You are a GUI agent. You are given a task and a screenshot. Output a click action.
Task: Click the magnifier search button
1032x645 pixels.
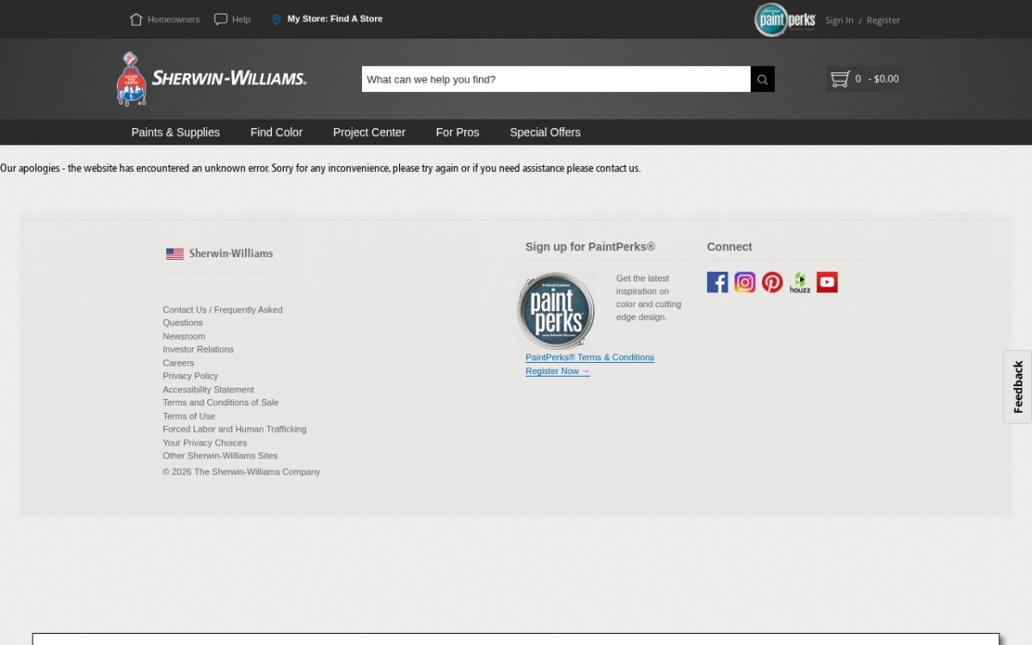763,79
